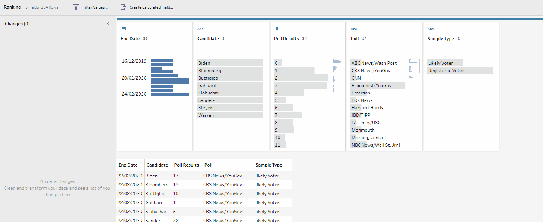Open Create Calculated Field dialog

tap(151, 7)
